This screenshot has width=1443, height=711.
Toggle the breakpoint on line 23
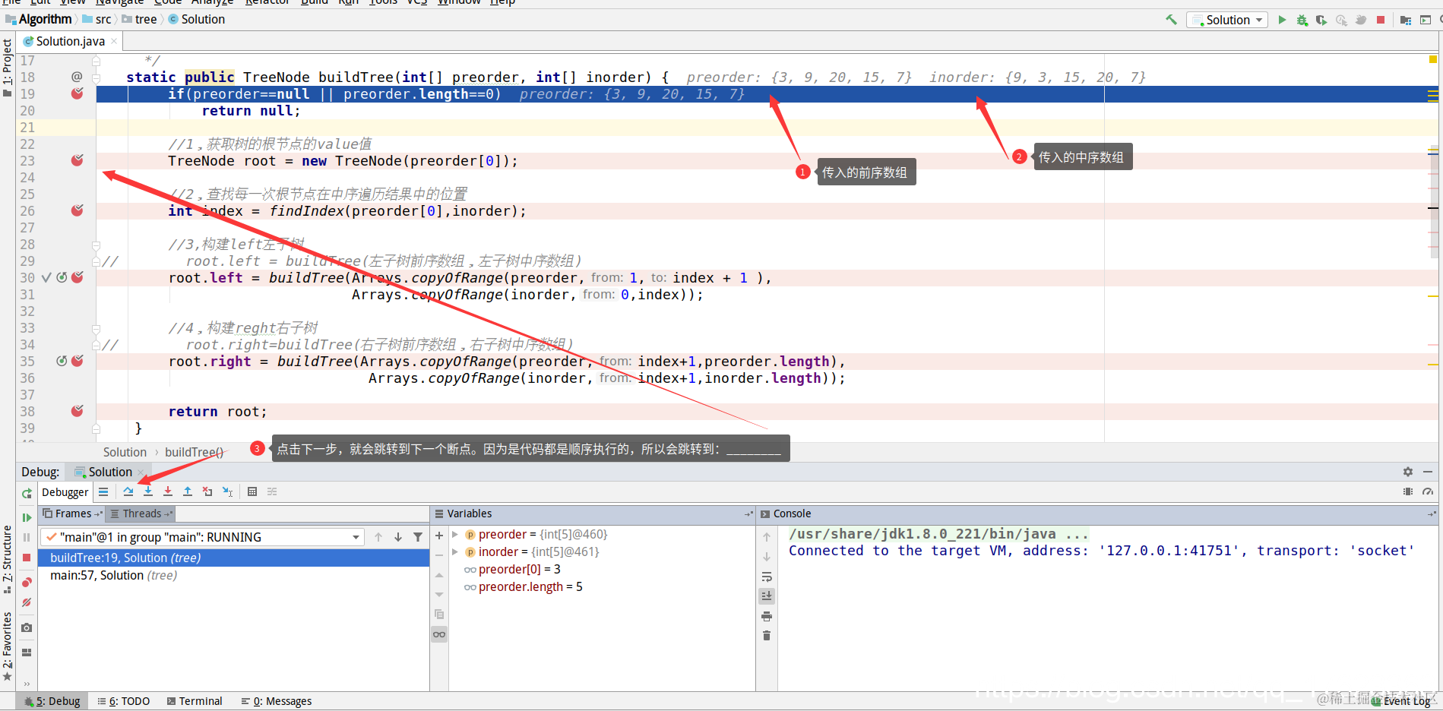78,160
